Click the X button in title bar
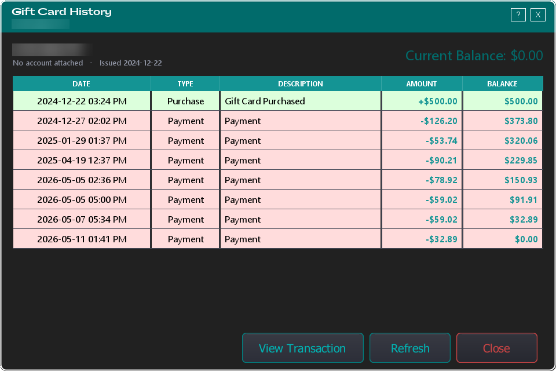Viewport: 556px width, 371px height. (x=538, y=14)
